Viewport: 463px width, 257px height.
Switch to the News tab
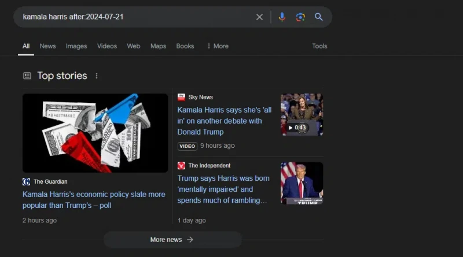click(x=48, y=46)
